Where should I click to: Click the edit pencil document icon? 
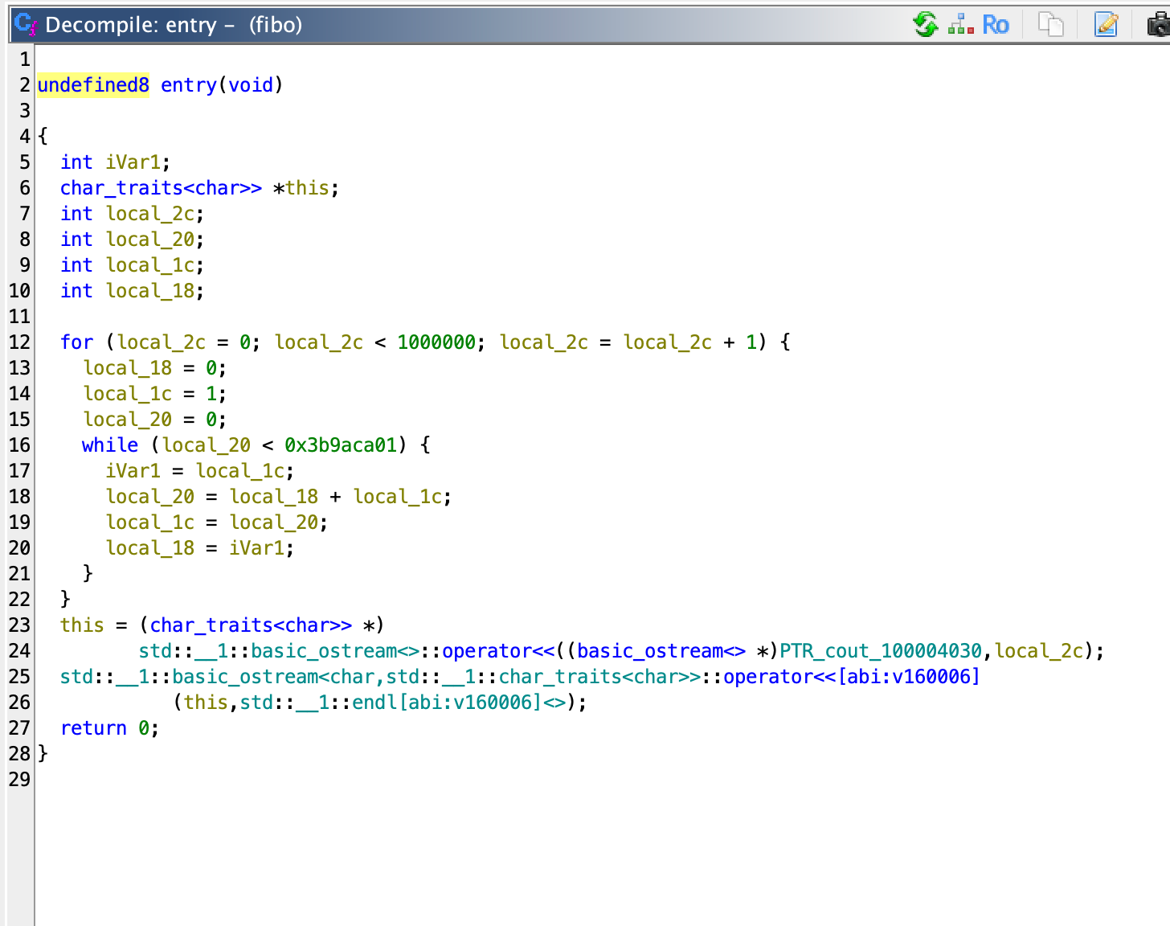(x=1106, y=25)
